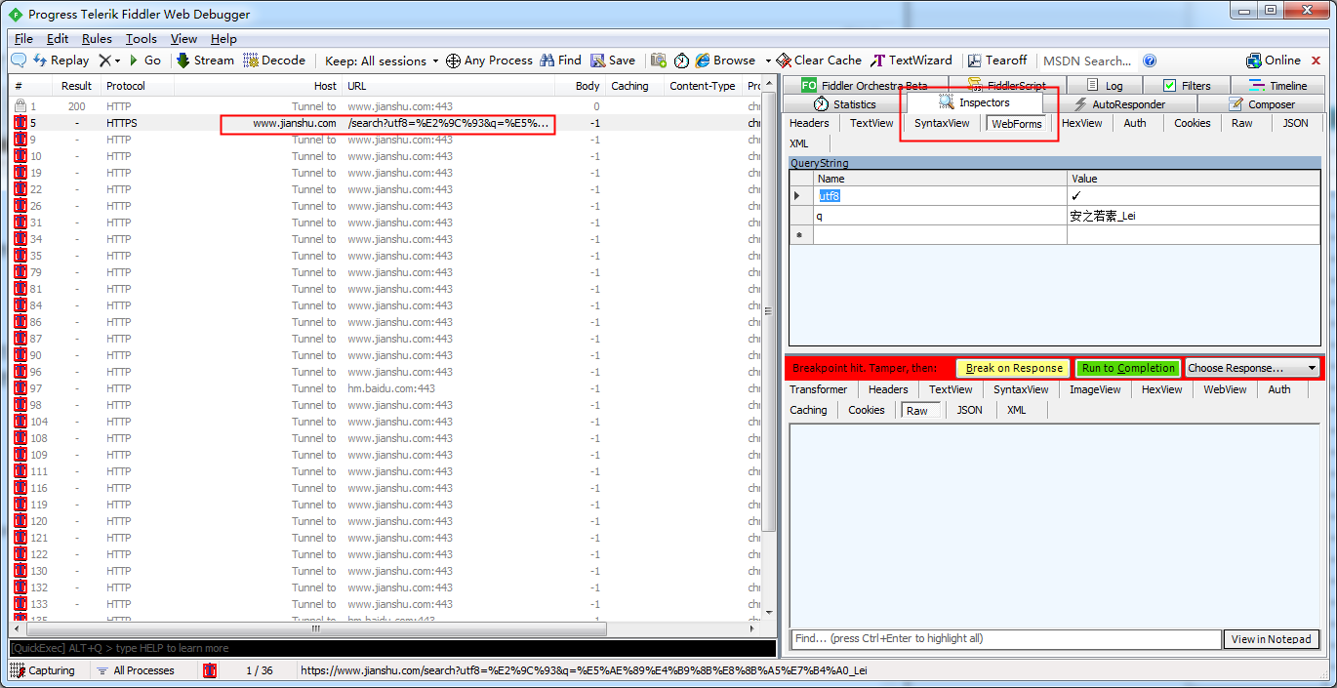Save sessions using the Save icon
Viewport: 1337px width, 688px height.
pos(613,61)
